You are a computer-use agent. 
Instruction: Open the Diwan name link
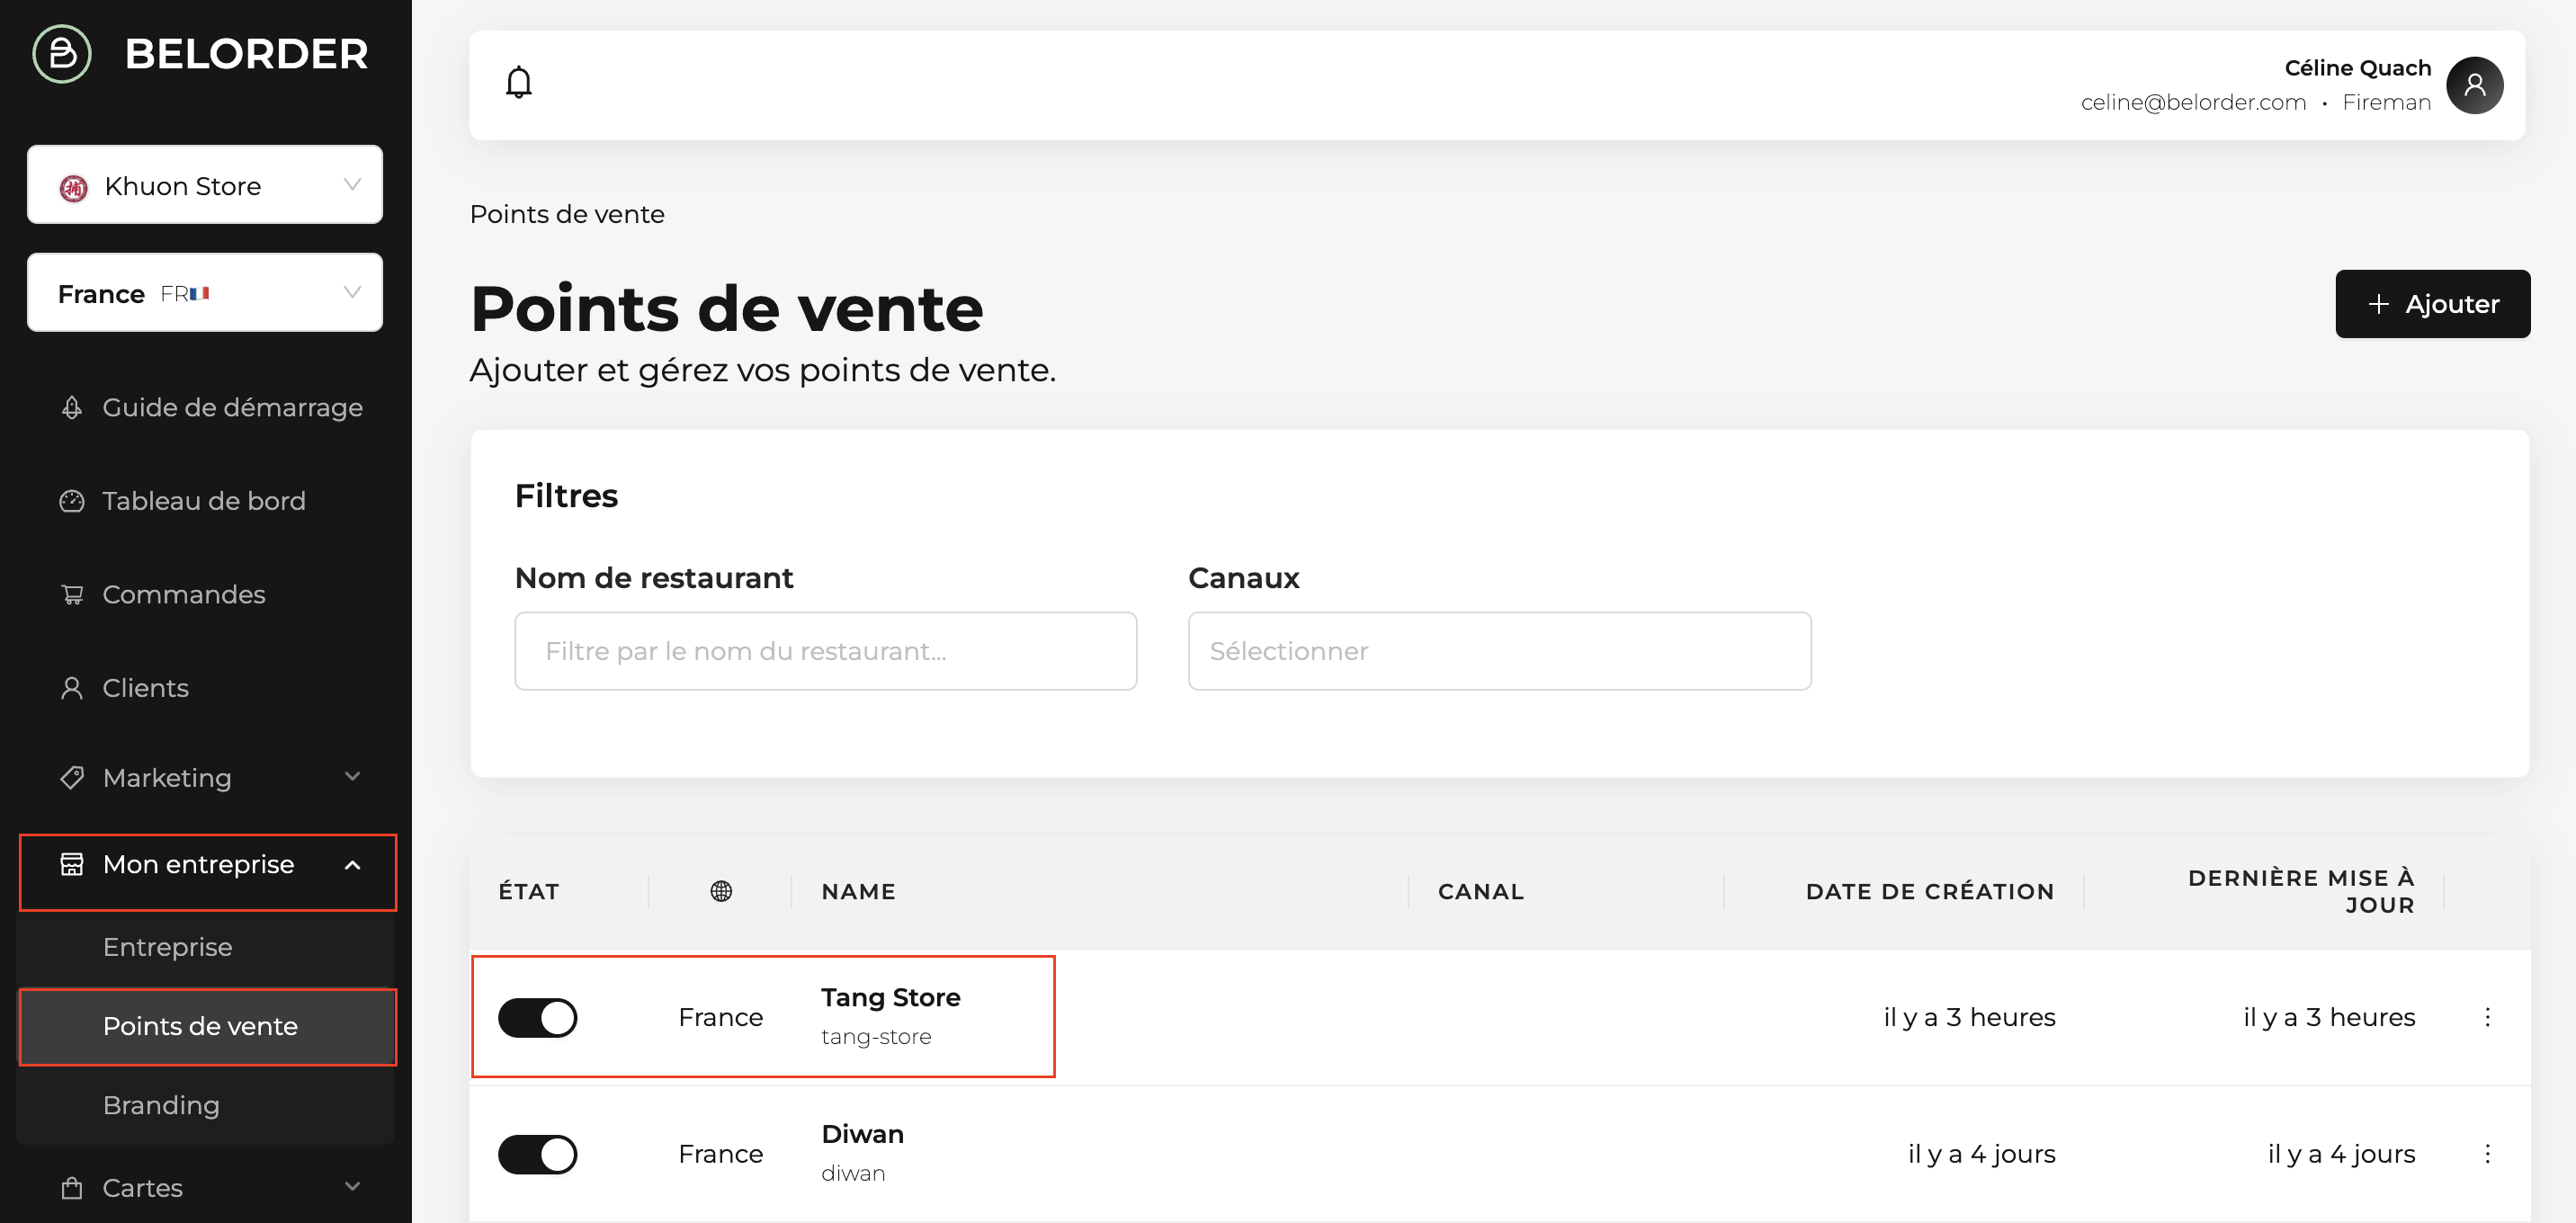coord(862,1134)
